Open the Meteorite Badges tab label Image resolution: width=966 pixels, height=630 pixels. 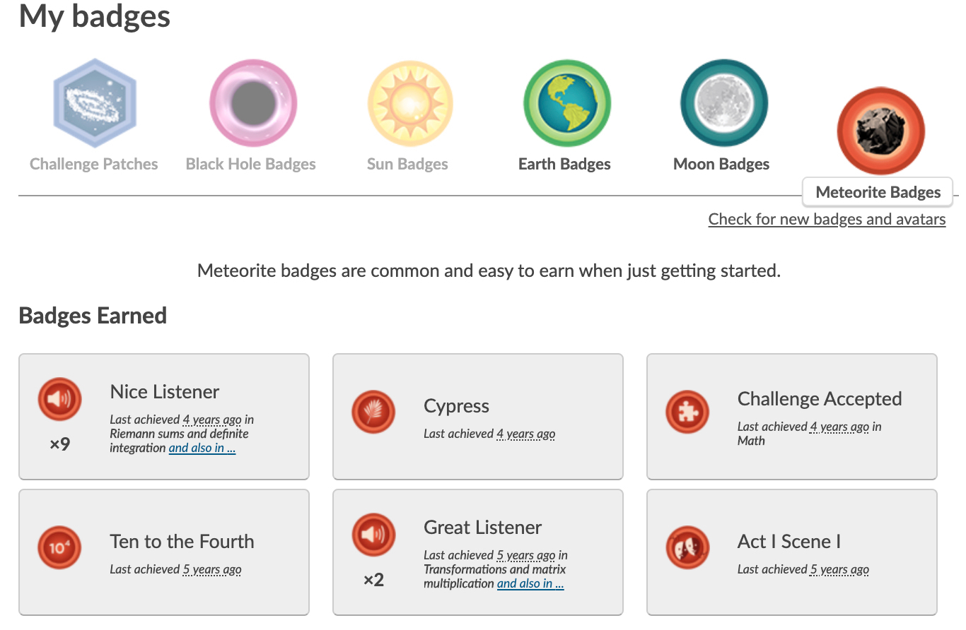(x=878, y=192)
